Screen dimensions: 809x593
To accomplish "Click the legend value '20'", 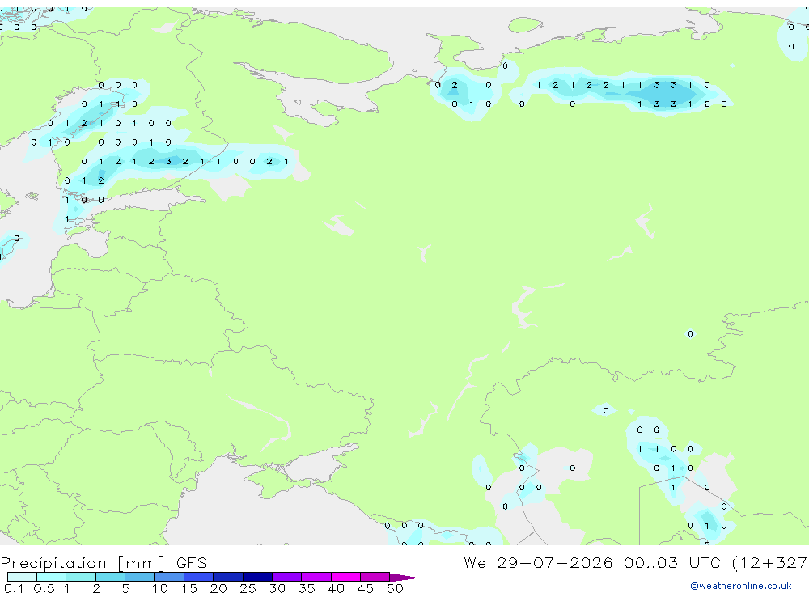I will pos(218,588).
